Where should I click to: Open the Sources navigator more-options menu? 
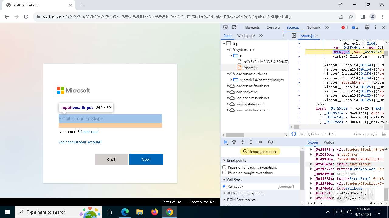click(x=284, y=35)
